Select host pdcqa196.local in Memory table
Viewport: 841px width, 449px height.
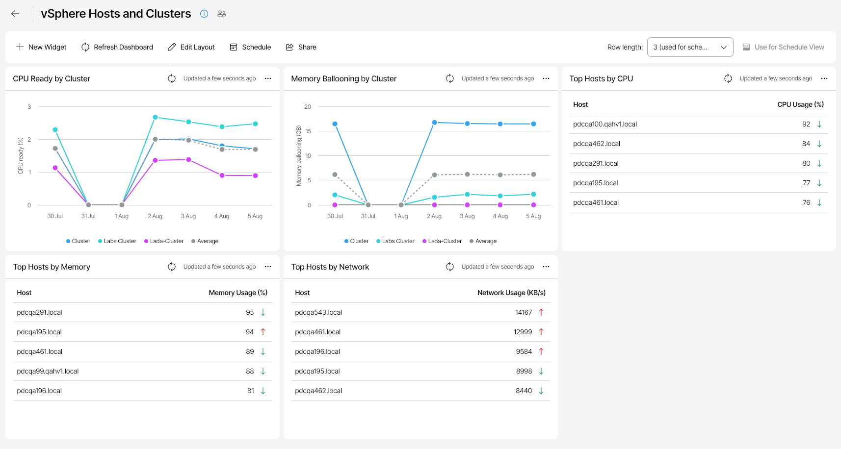39,391
